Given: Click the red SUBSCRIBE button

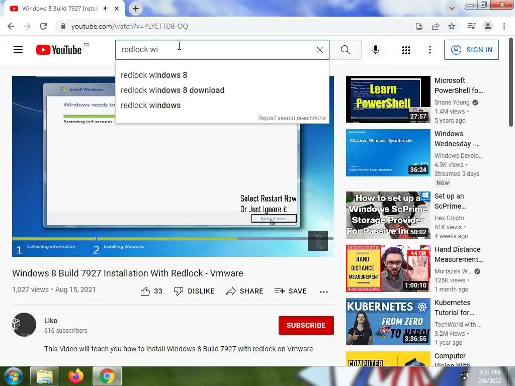Looking at the screenshot, I should pos(306,325).
